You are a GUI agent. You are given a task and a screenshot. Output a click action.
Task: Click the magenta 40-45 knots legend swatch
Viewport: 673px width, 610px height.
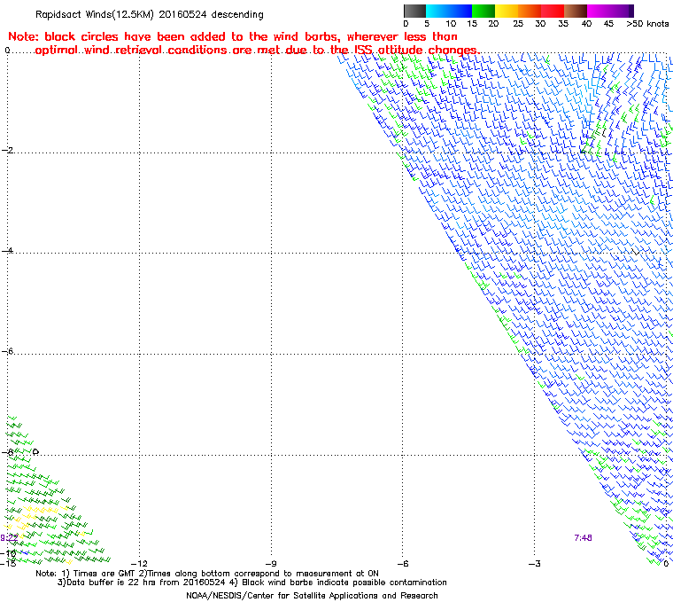(599, 11)
